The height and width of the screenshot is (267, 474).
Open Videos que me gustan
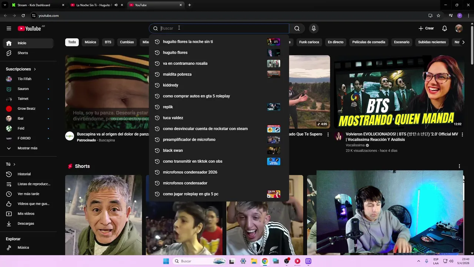28,204
